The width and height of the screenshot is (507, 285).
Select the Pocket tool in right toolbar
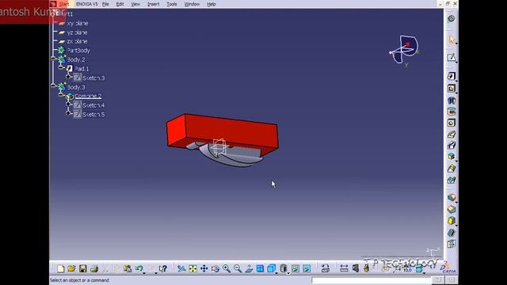click(x=452, y=88)
